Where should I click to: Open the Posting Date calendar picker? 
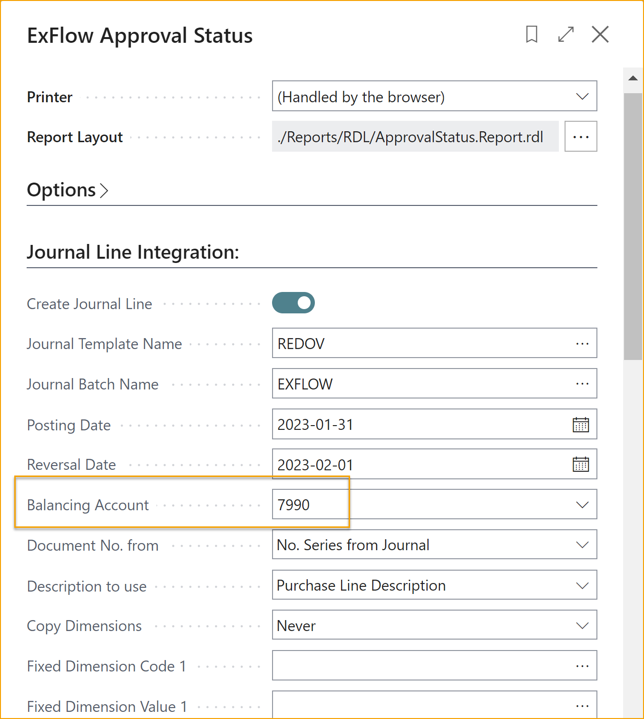[x=580, y=424]
